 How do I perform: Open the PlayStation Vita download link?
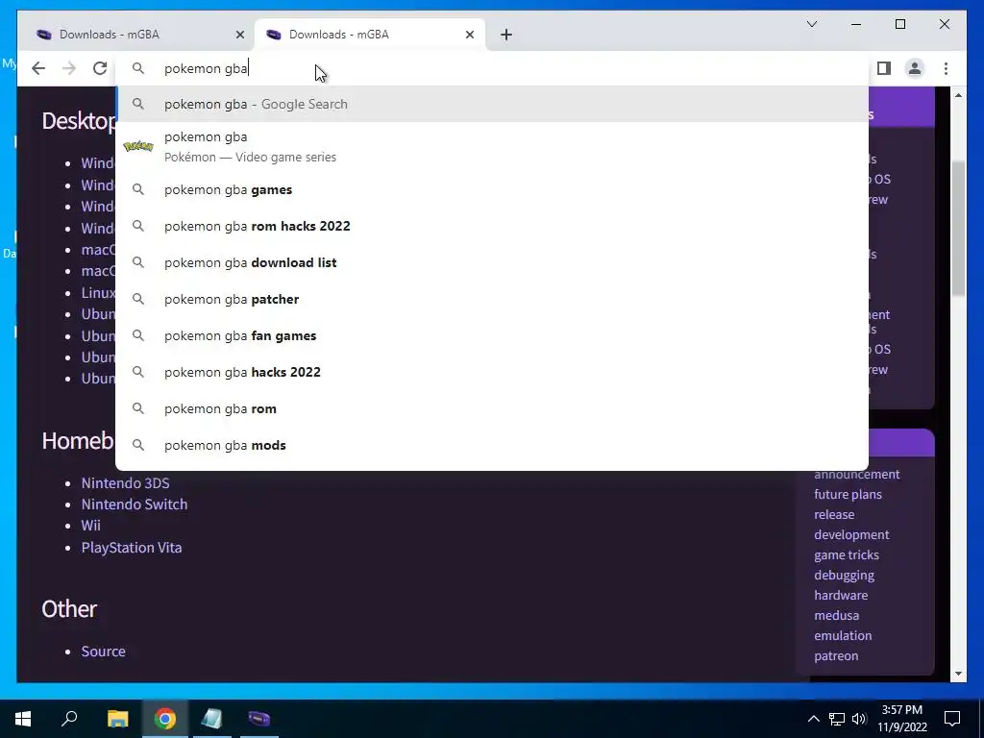pyautogui.click(x=132, y=547)
